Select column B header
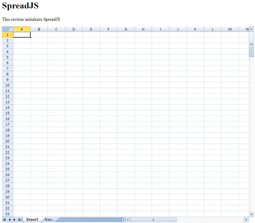255x223 pixels. click(39, 29)
